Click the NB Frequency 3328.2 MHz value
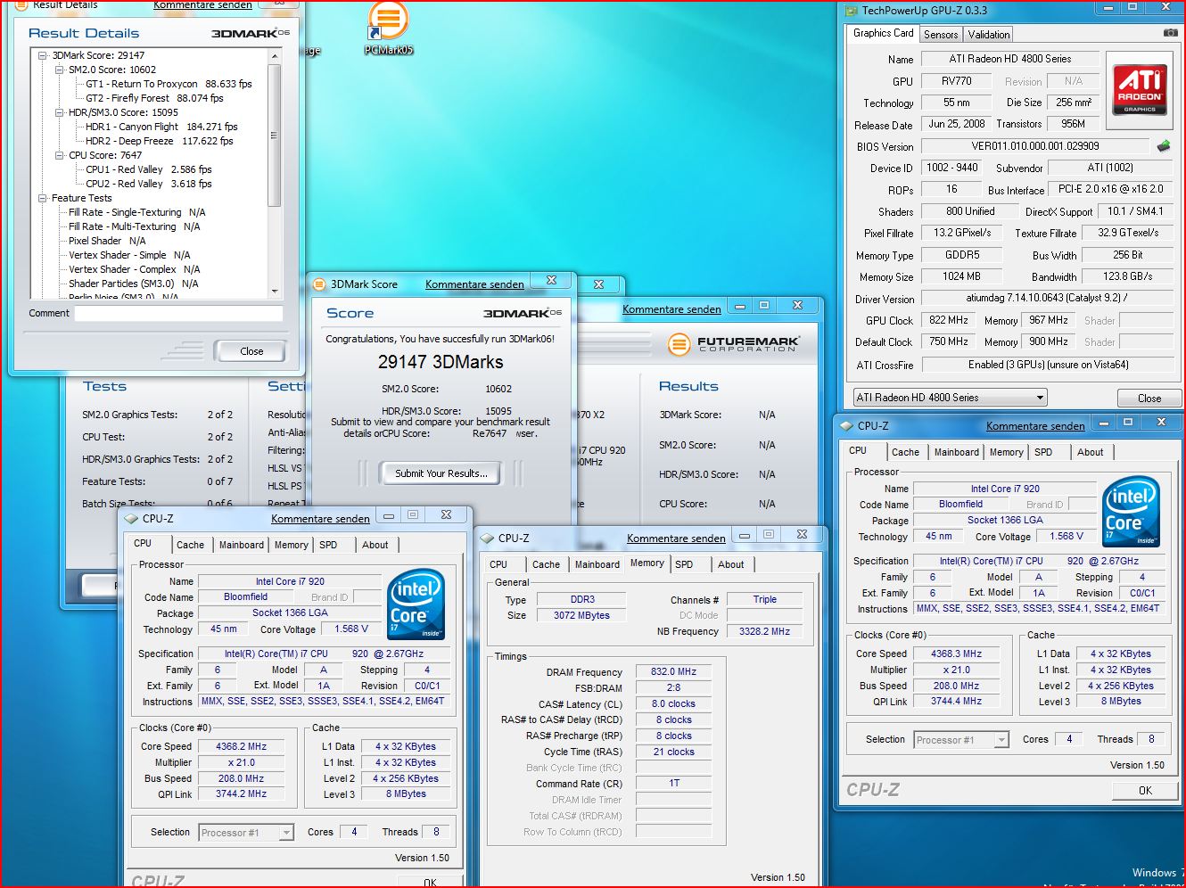Viewport: 1186px width, 888px height. pos(764,631)
